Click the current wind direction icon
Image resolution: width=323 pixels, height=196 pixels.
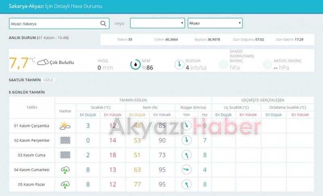(179, 64)
